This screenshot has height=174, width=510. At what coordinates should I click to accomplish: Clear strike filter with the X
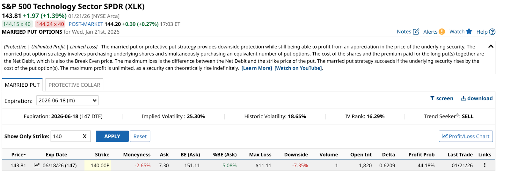[x=84, y=136]
